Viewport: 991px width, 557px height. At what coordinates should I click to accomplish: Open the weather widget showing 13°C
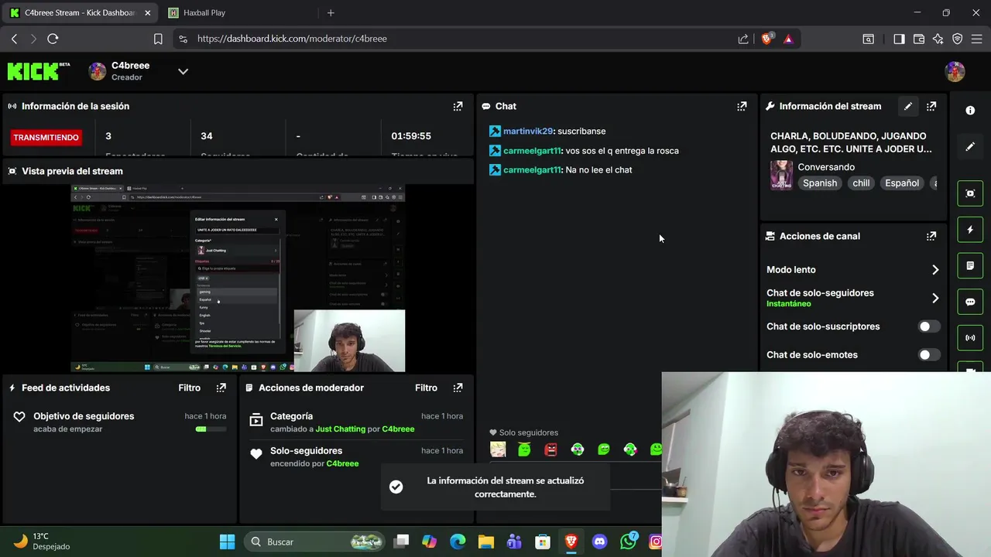pos(43,542)
